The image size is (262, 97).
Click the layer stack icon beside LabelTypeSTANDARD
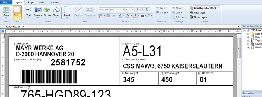(192, 8)
